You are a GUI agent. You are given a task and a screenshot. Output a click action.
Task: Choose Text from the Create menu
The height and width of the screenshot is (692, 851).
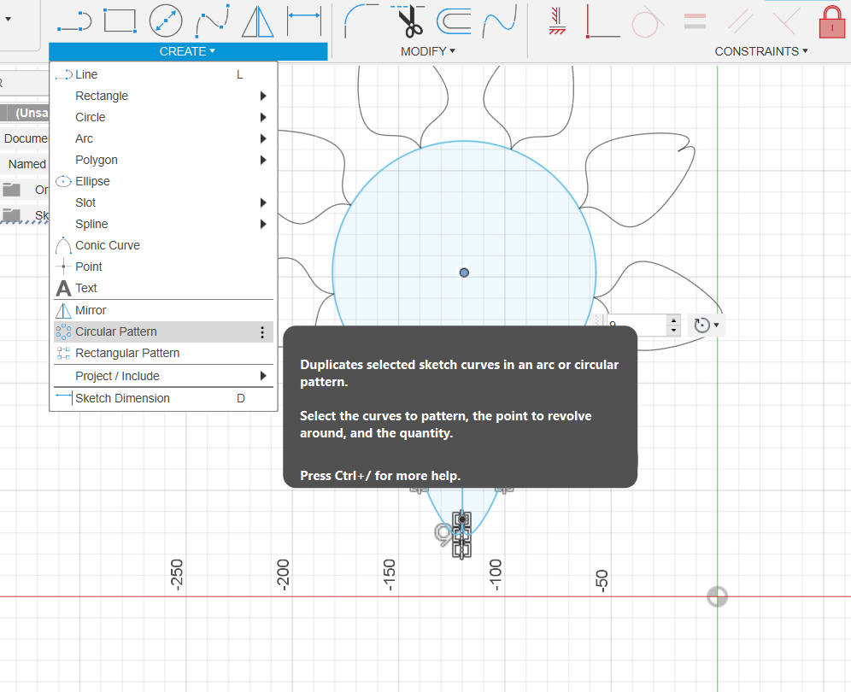pyautogui.click(x=163, y=288)
